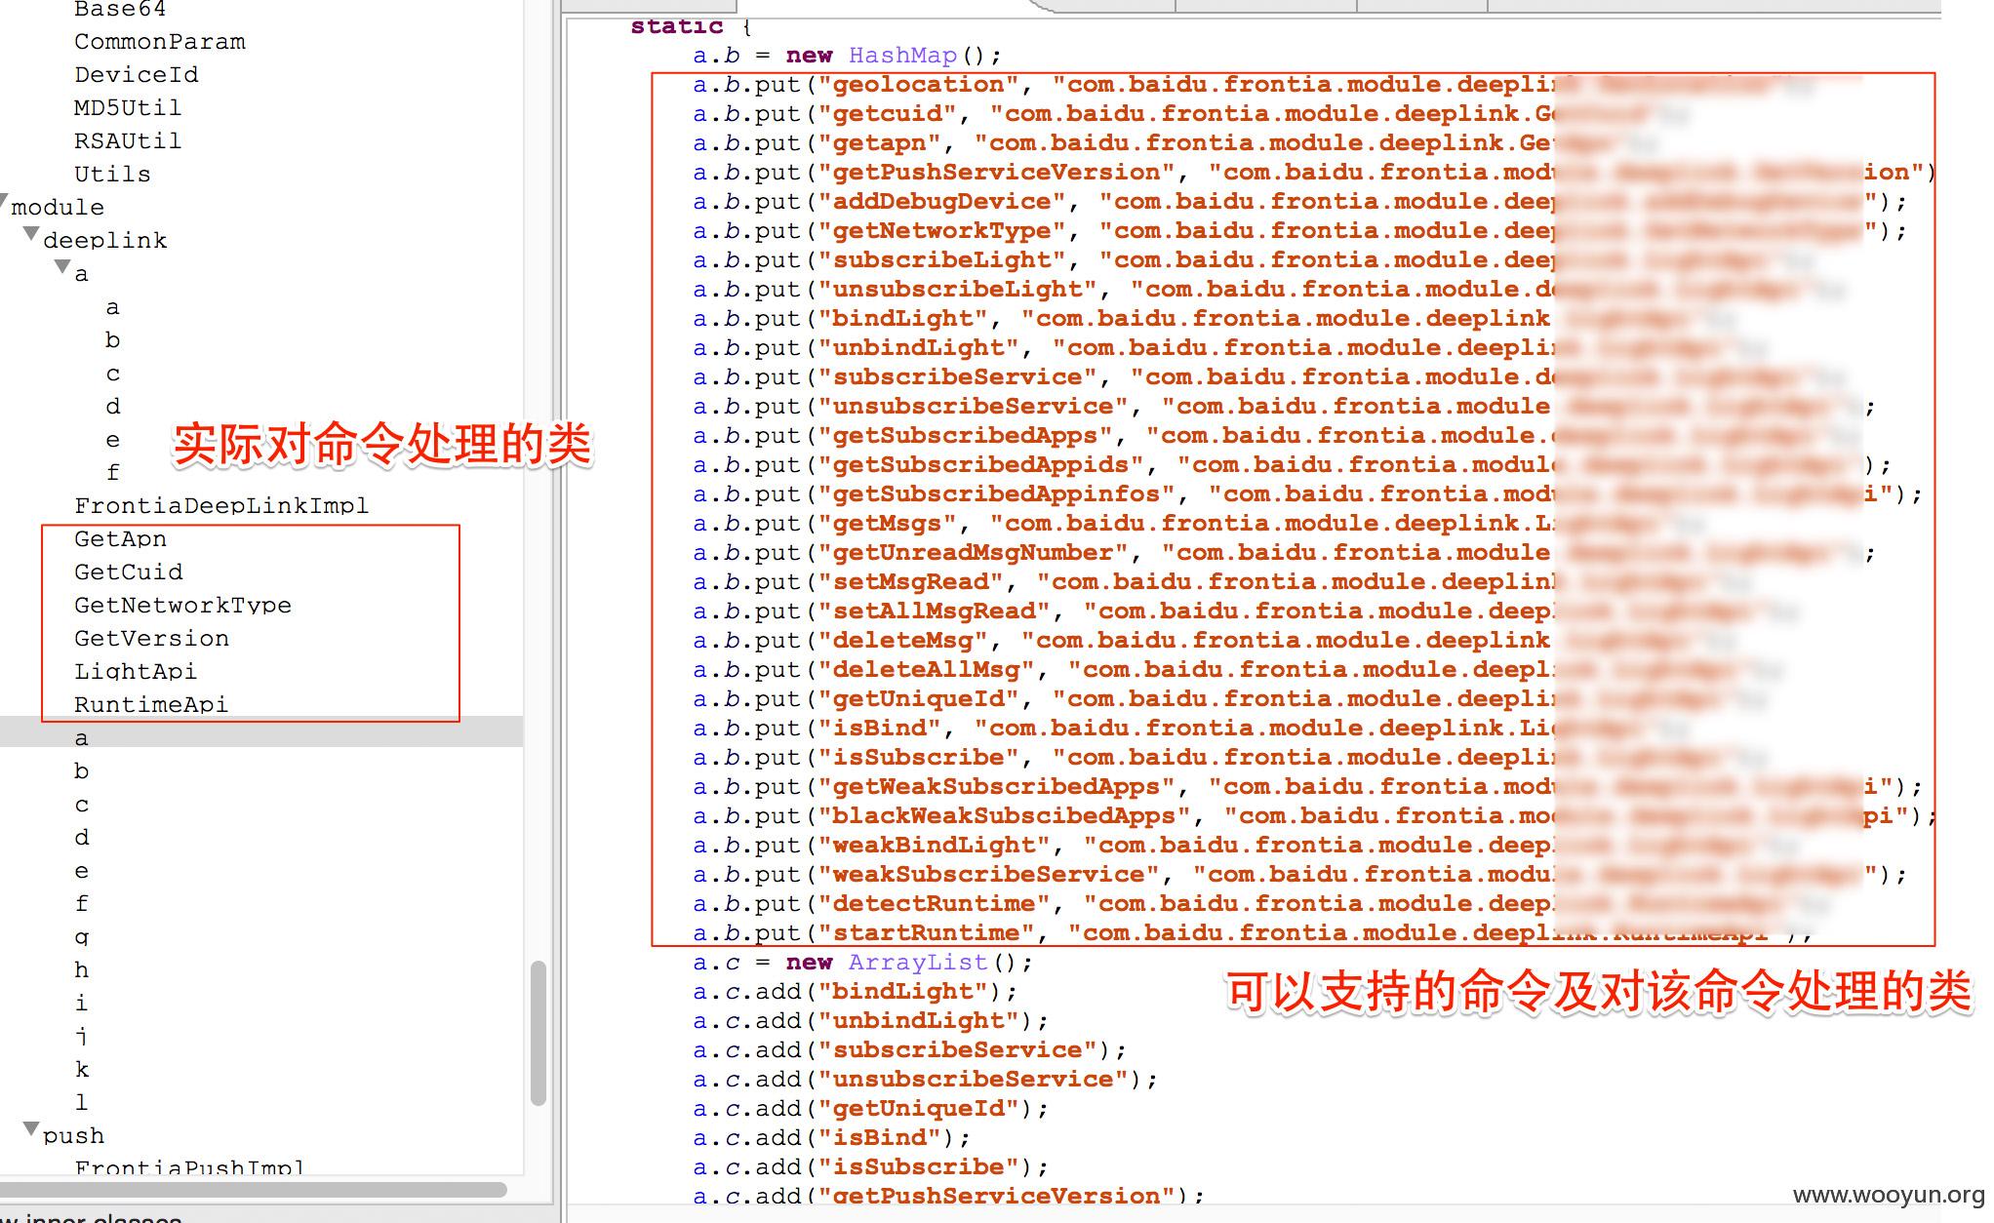Click the "geolocation" string in the code
The width and height of the screenshot is (1994, 1223).
click(x=918, y=85)
